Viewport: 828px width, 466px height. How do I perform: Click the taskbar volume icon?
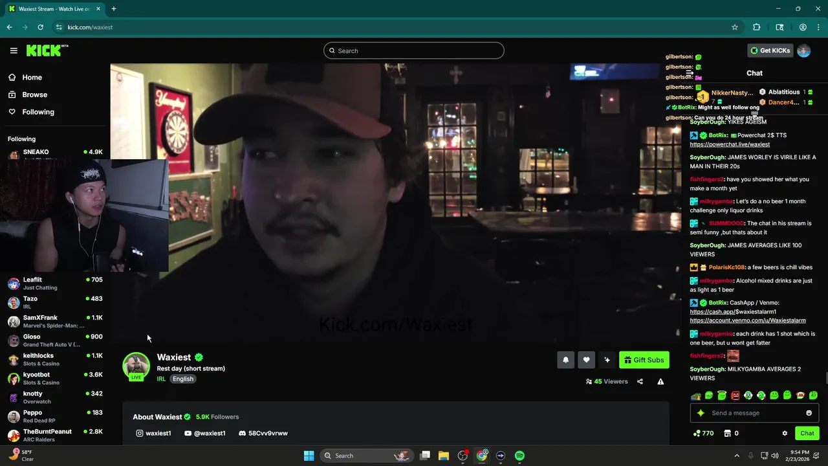(x=775, y=456)
